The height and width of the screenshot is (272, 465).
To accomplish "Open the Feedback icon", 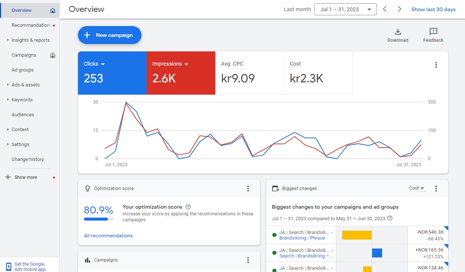I will [x=433, y=32].
